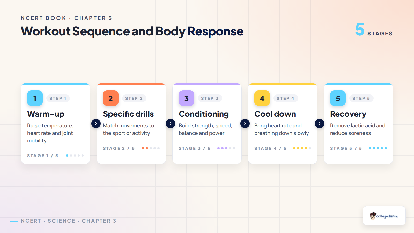Click arrow between Specific drills and Conditioning
Screen dimensions: 414x233
(171, 123)
